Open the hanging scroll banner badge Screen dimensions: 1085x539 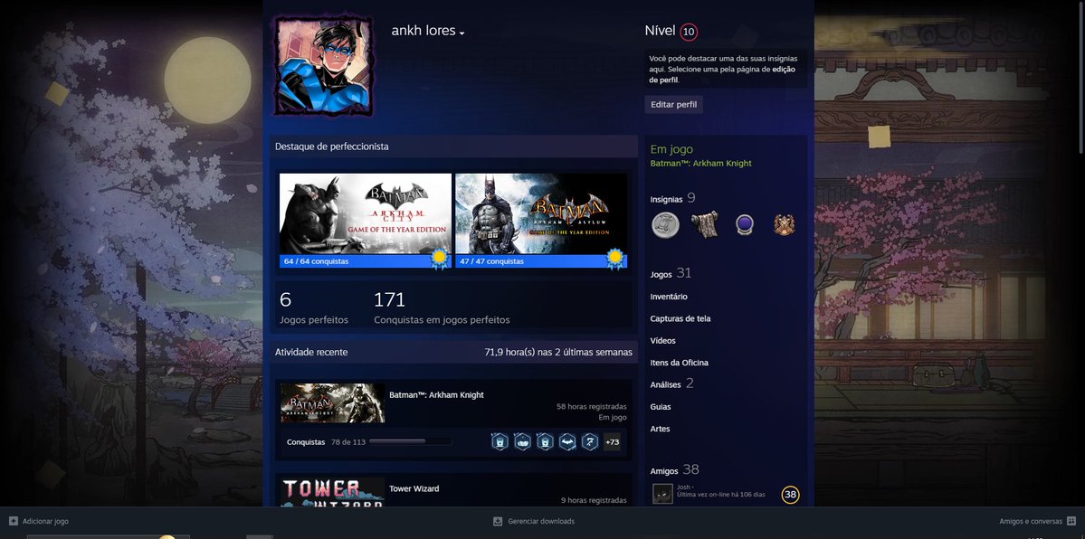point(705,225)
